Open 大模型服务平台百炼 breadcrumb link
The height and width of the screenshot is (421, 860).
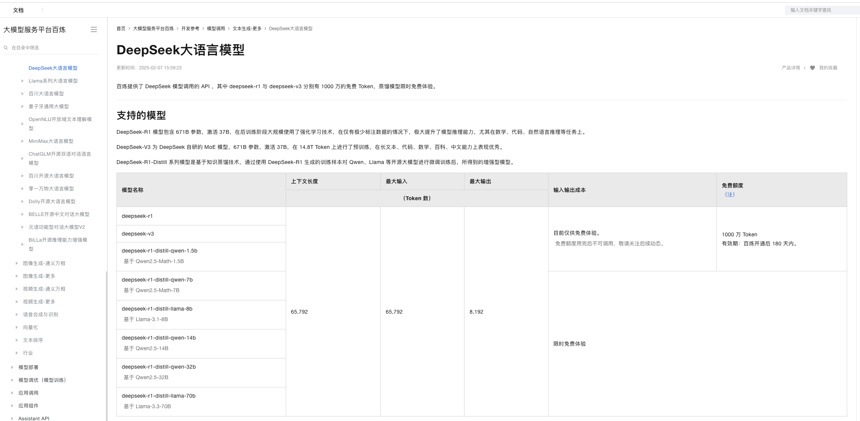153,29
